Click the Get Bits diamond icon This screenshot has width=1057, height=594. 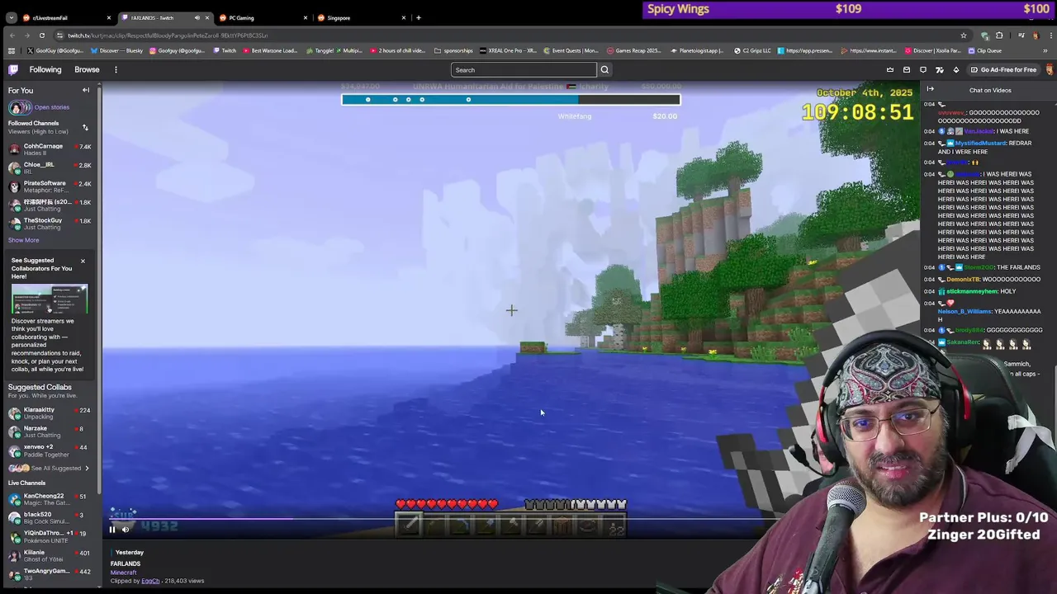956,70
